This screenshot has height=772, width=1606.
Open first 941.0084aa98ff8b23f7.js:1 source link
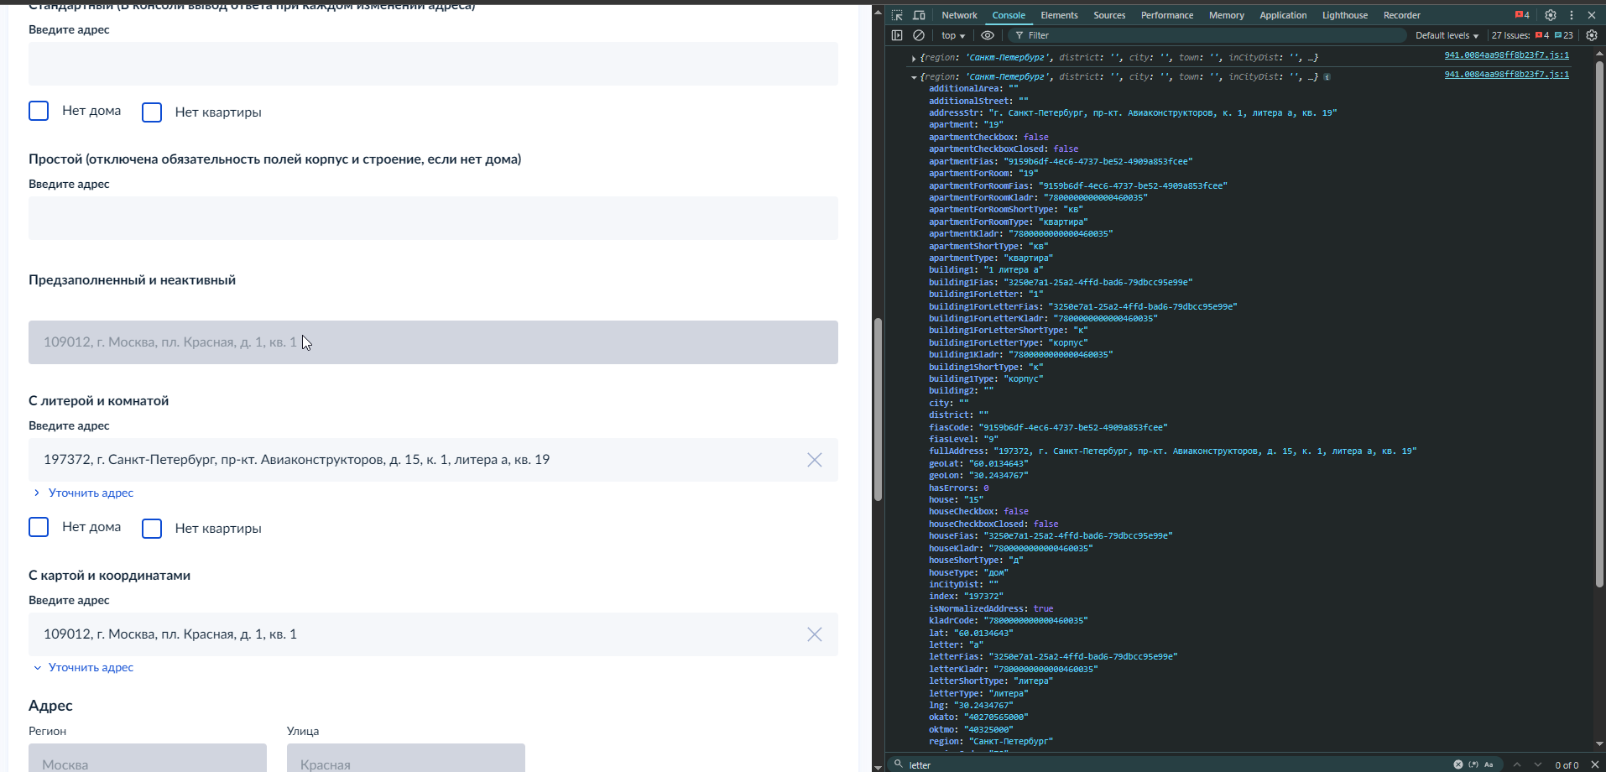point(1506,55)
